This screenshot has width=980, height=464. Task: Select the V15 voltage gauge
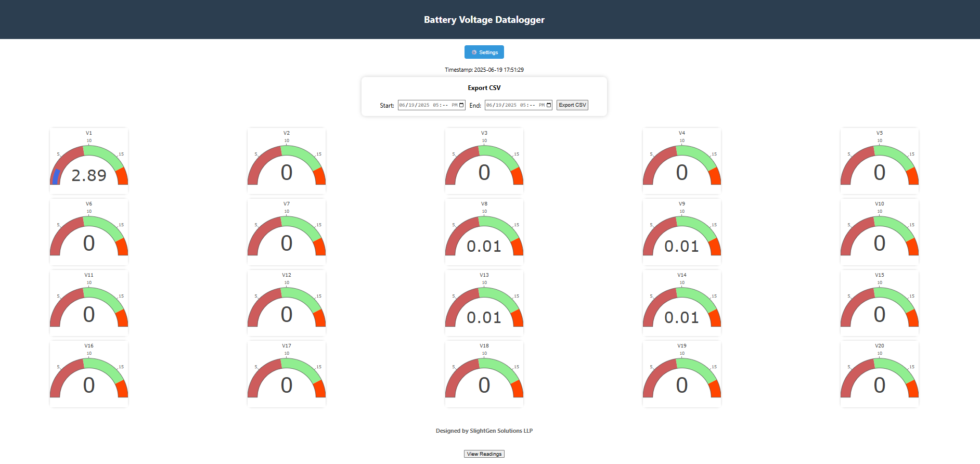[880, 303]
